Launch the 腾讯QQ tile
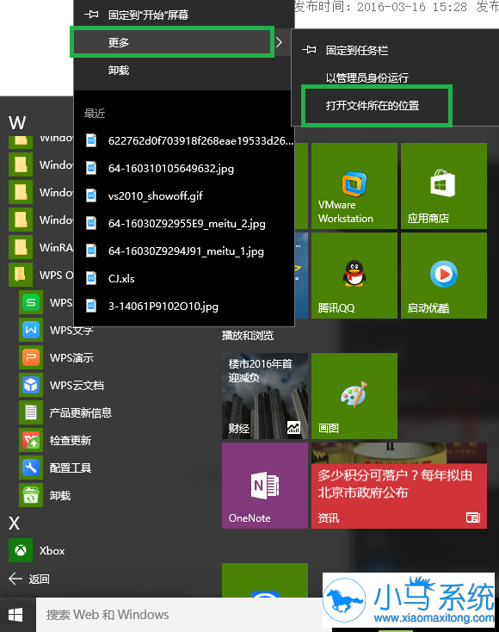499x632 pixels. click(x=354, y=276)
